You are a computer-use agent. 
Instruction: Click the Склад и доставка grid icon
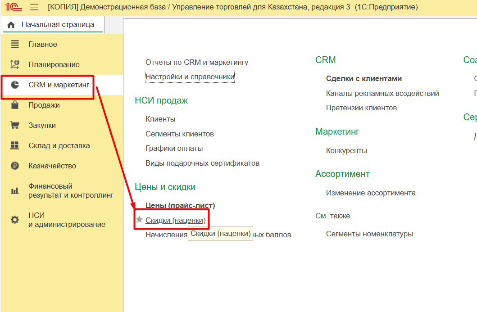click(15, 145)
